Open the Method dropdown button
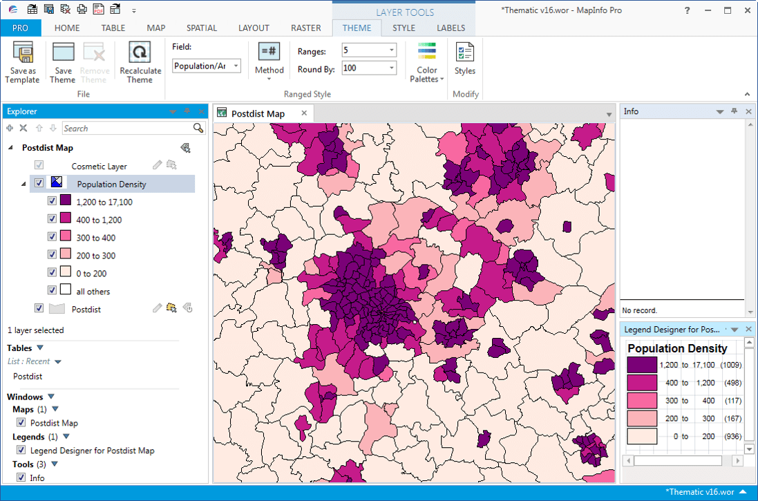The height and width of the screenshot is (501, 758). point(269,62)
